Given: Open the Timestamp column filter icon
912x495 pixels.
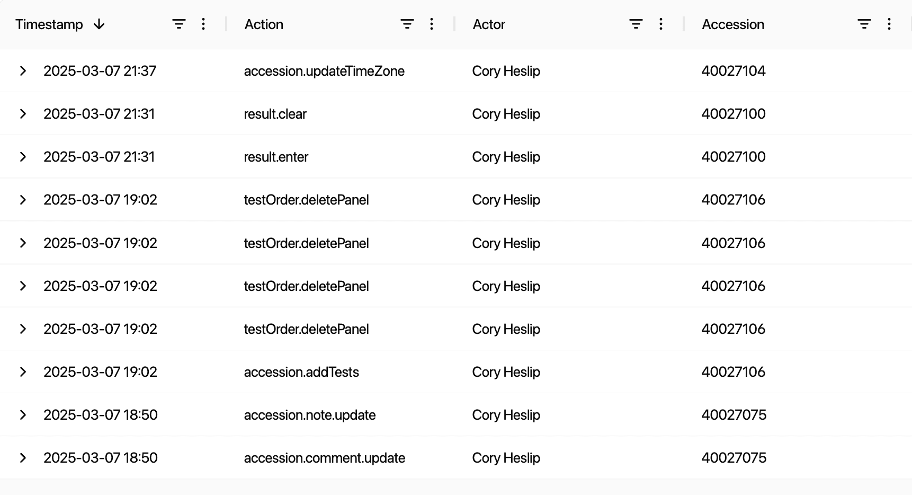Looking at the screenshot, I should tap(179, 24).
